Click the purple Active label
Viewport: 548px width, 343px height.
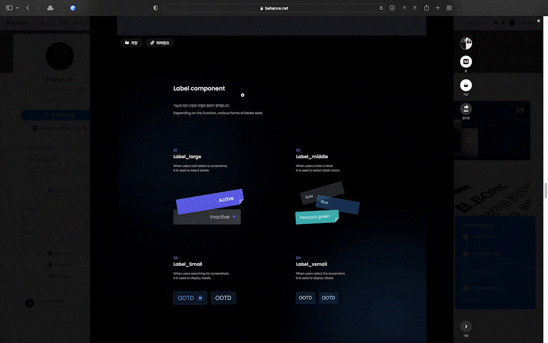click(x=209, y=201)
